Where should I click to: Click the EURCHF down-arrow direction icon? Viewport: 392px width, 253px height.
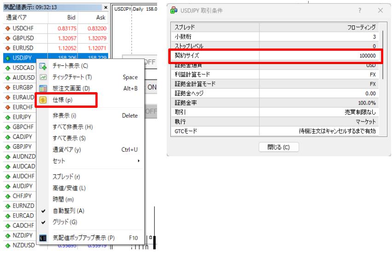tap(8, 107)
